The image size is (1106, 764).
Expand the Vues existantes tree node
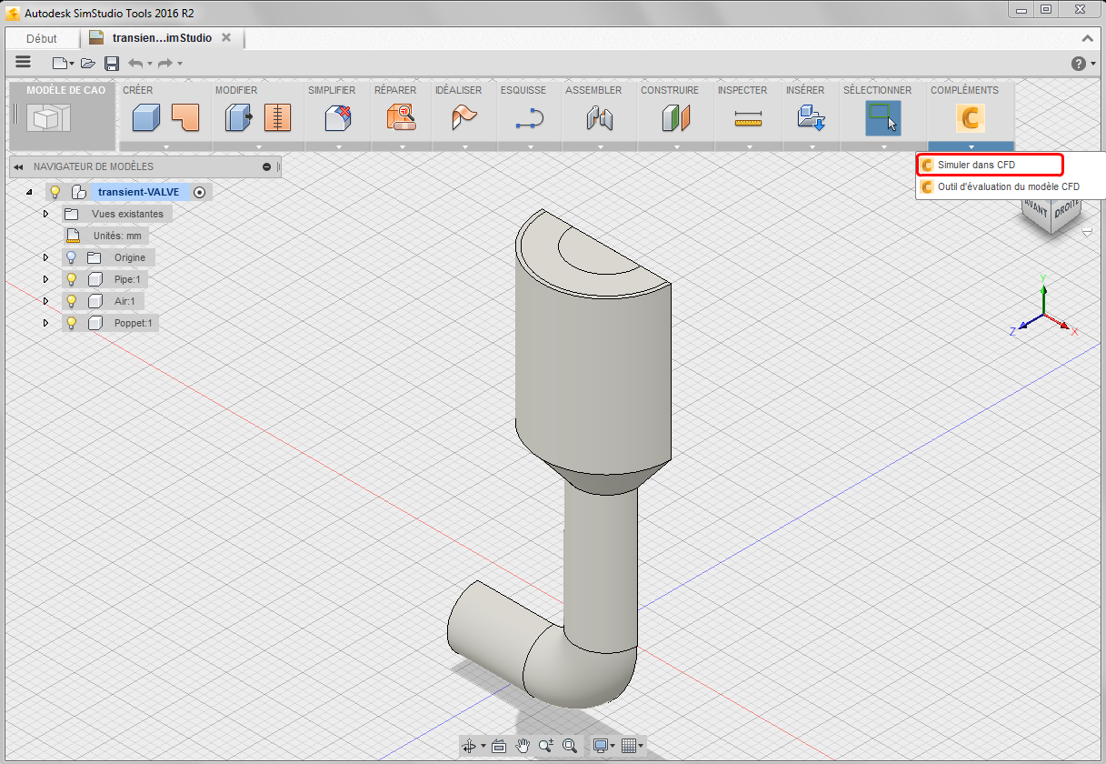pos(45,214)
